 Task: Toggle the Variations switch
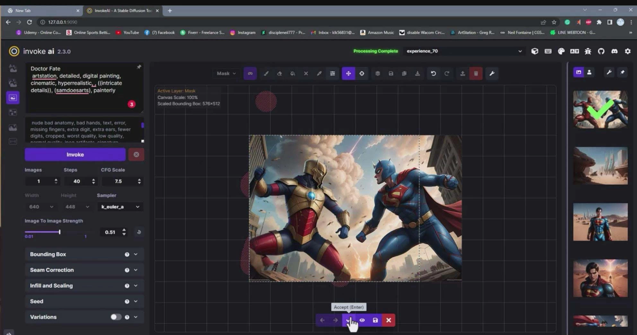[116, 317]
